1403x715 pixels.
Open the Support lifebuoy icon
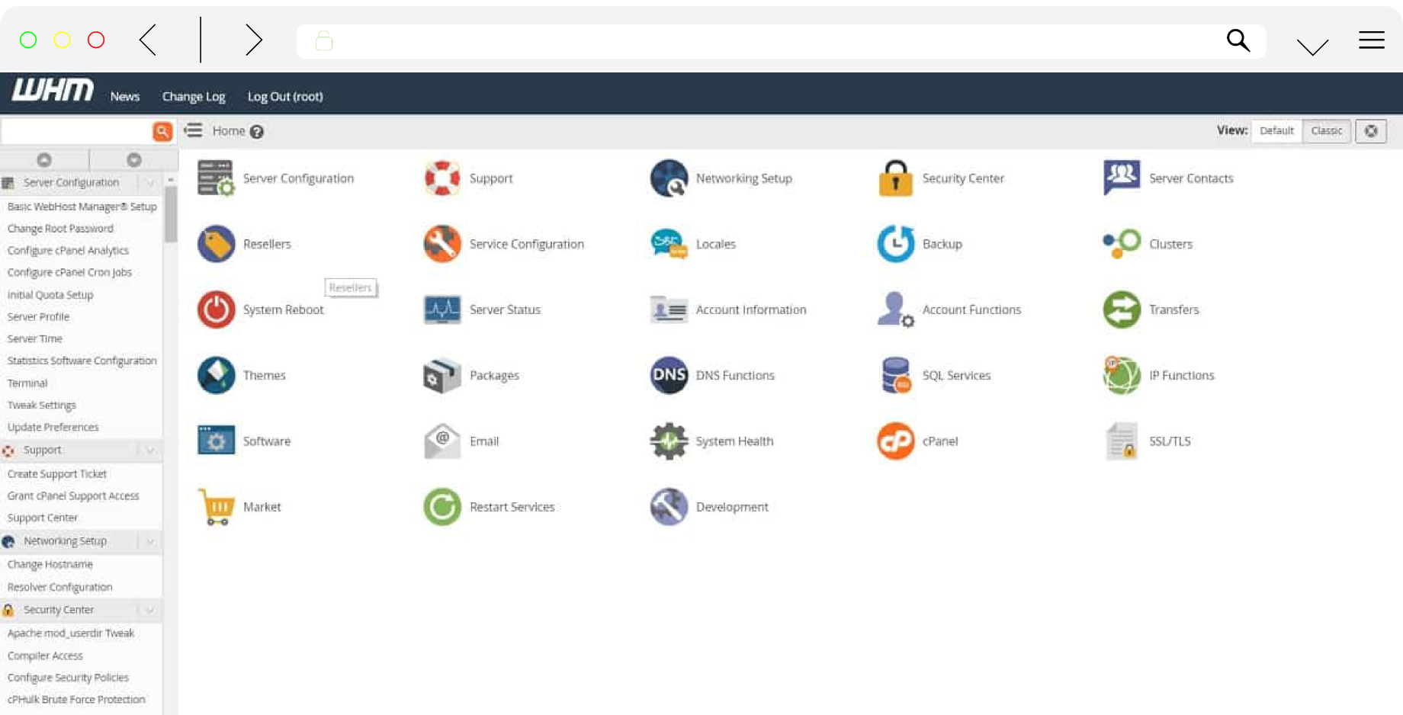click(x=442, y=178)
